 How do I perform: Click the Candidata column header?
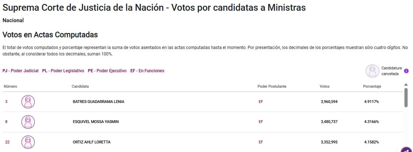(80, 87)
